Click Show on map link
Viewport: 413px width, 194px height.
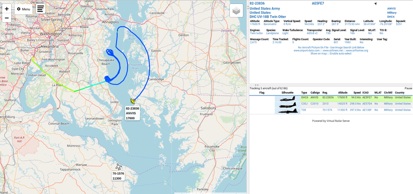[318, 54]
